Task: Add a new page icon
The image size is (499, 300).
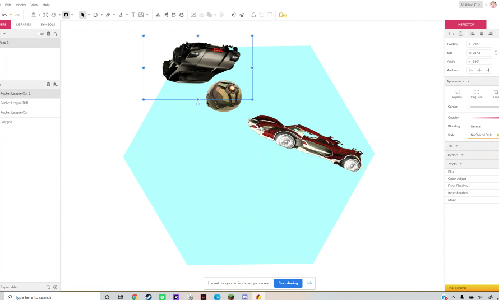Action: (x=56, y=34)
